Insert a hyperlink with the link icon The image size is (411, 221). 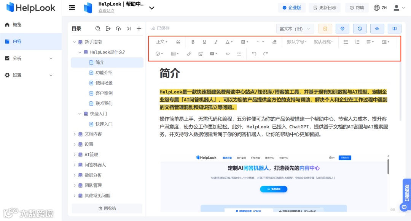(189, 54)
